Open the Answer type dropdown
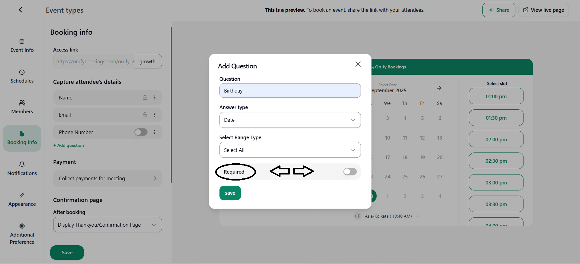This screenshot has height=264, width=580. coord(290,120)
